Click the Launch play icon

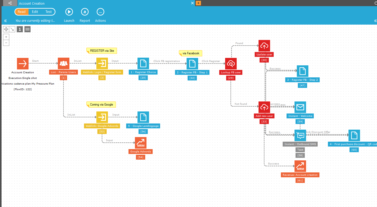point(69,12)
